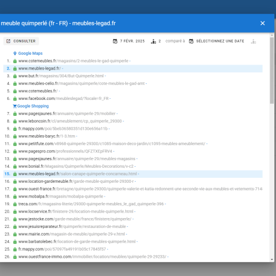This screenshot has height=276, width=276.
Task: Open the www.leboncoin.fr ameublement result
Action: click(x=70, y=121)
